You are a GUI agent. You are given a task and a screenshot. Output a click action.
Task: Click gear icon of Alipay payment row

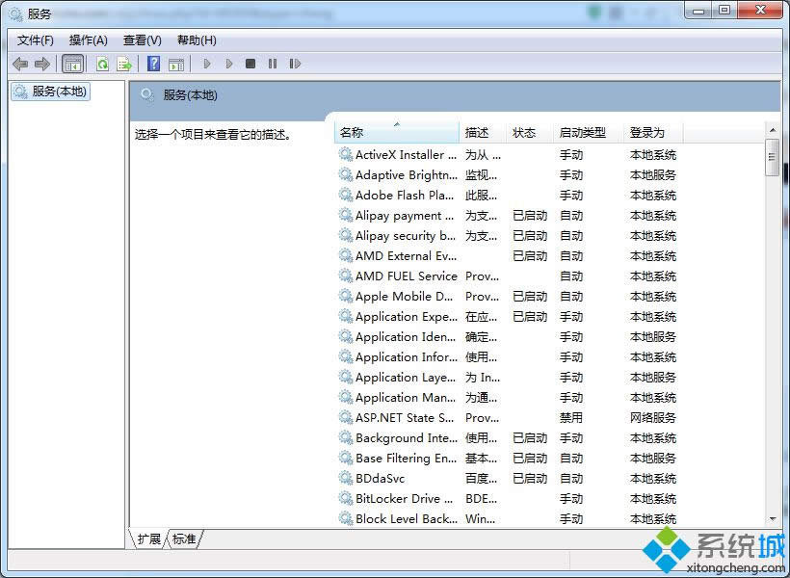[346, 215]
